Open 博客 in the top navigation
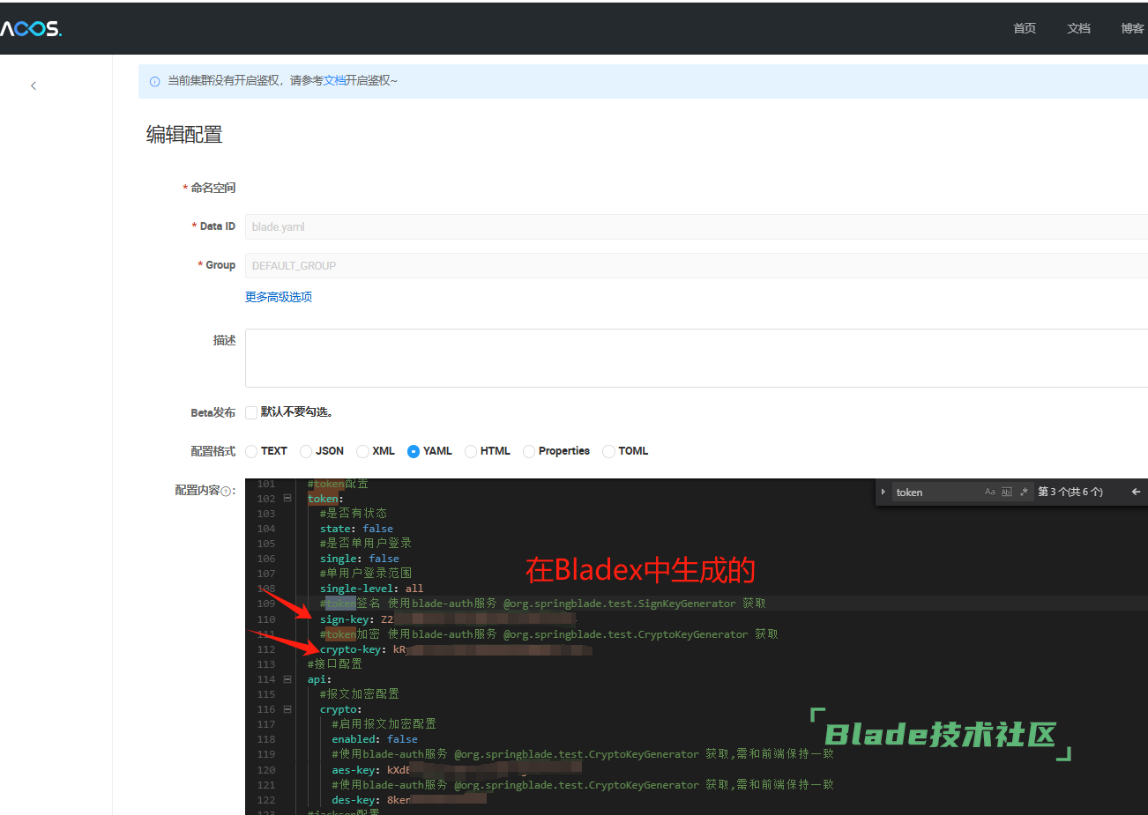Screen dimensions: 1148x815 1132,28
